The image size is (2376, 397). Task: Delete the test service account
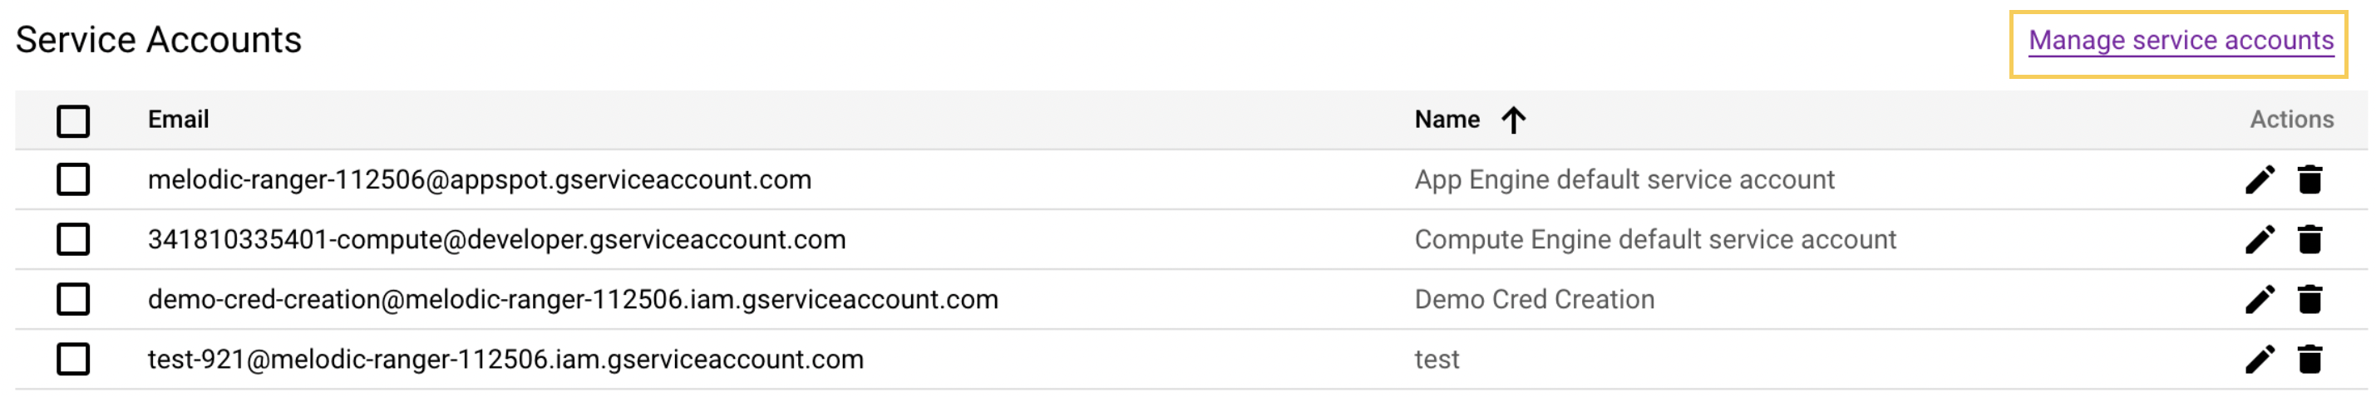pyautogui.click(x=2309, y=360)
